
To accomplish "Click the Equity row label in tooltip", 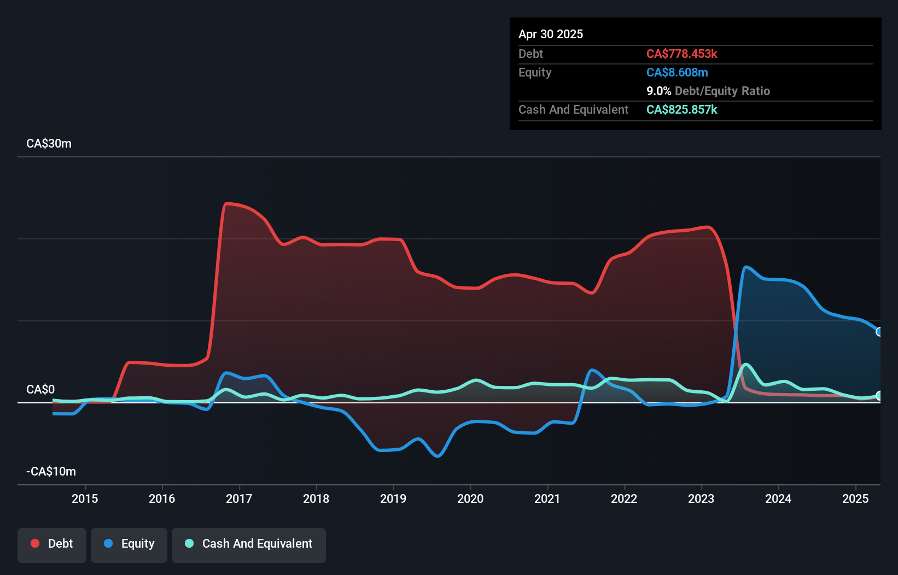I will 535,72.
